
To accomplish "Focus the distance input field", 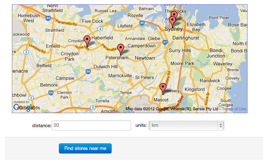I will (91, 125).
